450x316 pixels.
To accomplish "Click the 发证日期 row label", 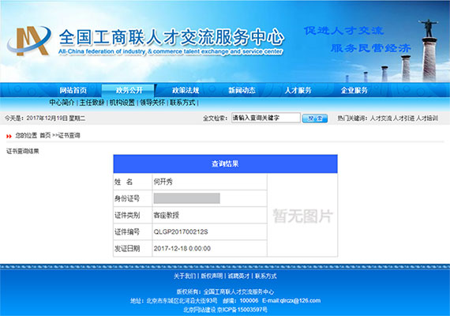I will tap(127, 249).
